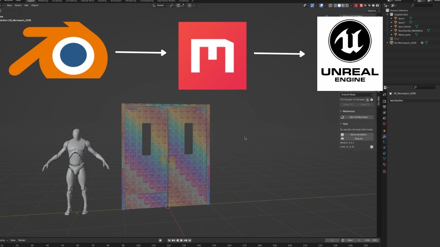Click the red keyframe icon in viewport header
The height and width of the screenshot is (247, 440).
click(x=356, y=5)
